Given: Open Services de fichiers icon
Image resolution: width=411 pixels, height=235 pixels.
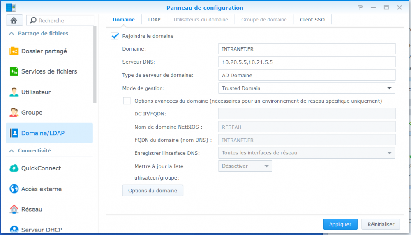Looking at the screenshot, I should pos(14,71).
